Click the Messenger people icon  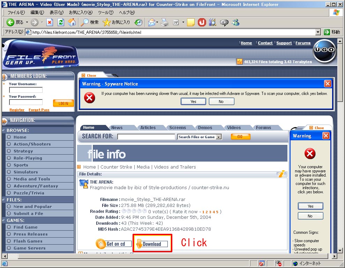pos(236,22)
